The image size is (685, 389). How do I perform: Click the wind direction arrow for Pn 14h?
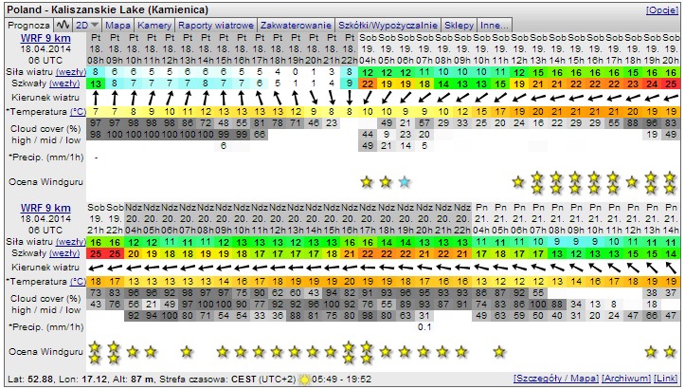click(671, 268)
